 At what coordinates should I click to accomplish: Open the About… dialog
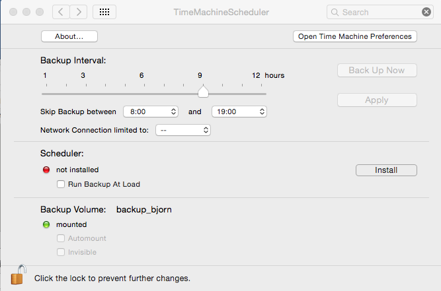tap(69, 36)
